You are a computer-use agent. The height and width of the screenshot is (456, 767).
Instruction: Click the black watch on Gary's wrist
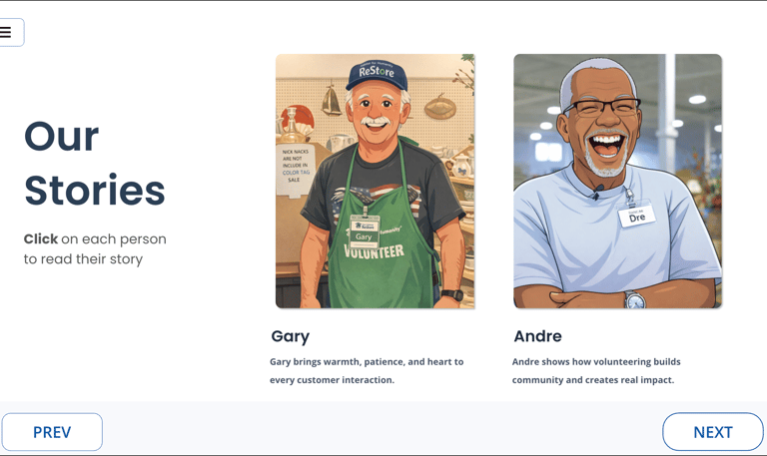(452, 294)
